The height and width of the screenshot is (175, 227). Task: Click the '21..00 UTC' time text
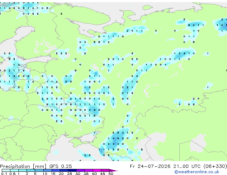tap(187, 166)
